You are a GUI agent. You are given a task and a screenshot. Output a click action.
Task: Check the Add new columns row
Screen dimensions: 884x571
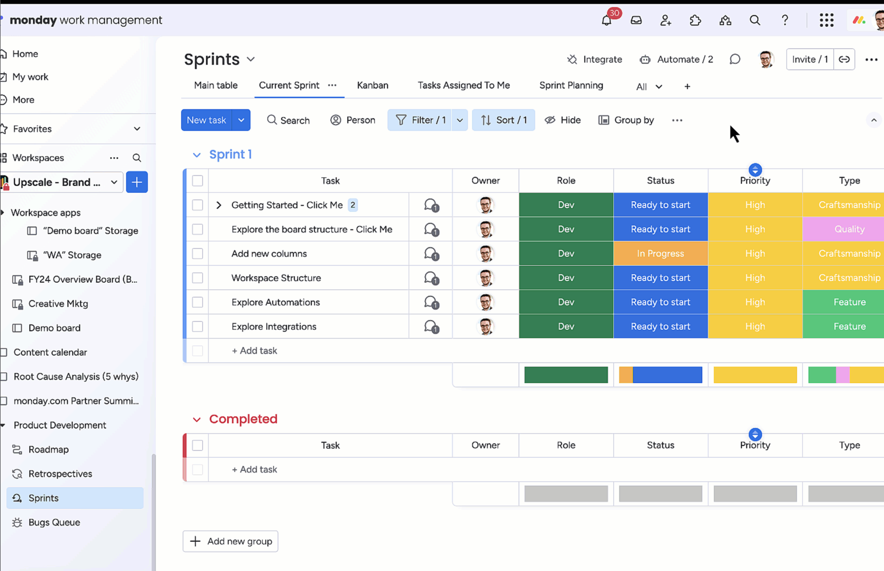point(197,254)
